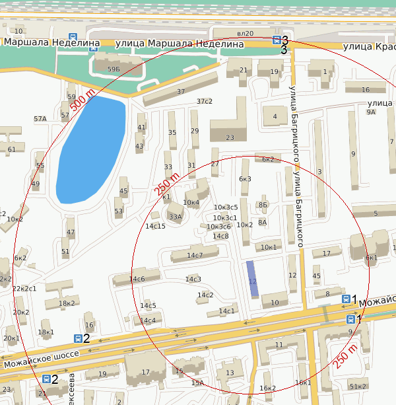Click building 14к7
Image resolution: width=396 pixels, height=405 pixels.
pos(194,254)
